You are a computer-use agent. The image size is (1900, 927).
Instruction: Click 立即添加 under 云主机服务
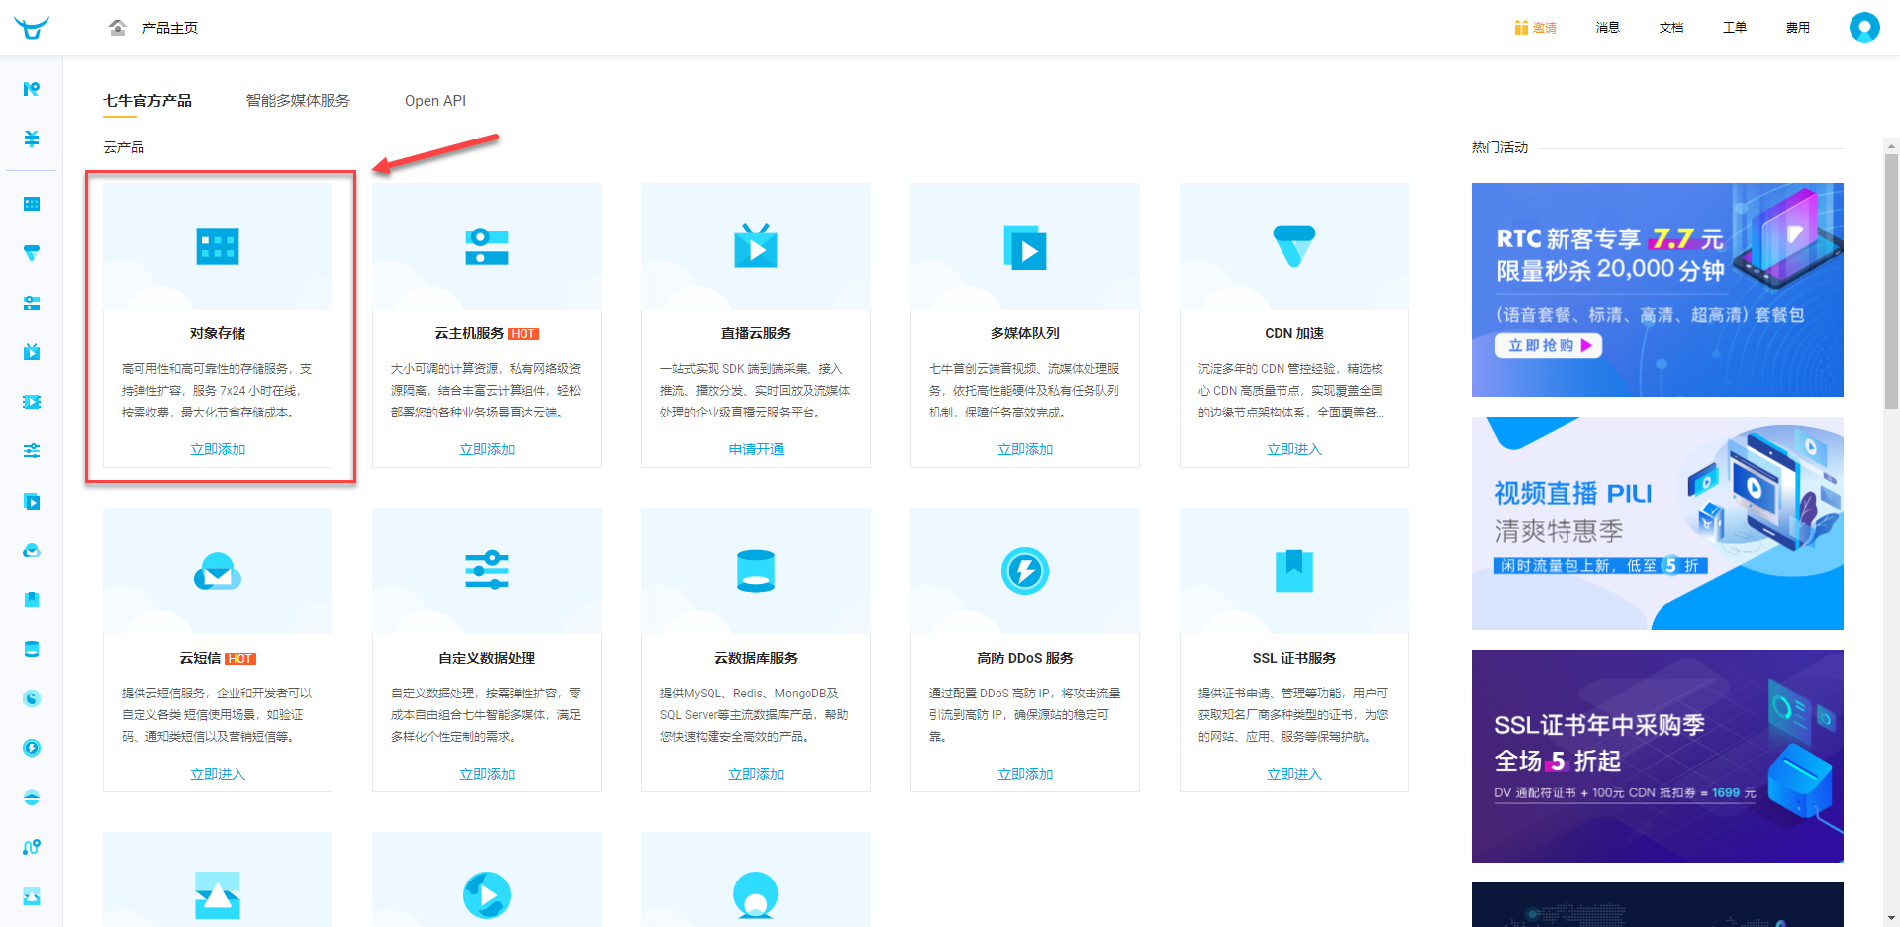(x=487, y=449)
